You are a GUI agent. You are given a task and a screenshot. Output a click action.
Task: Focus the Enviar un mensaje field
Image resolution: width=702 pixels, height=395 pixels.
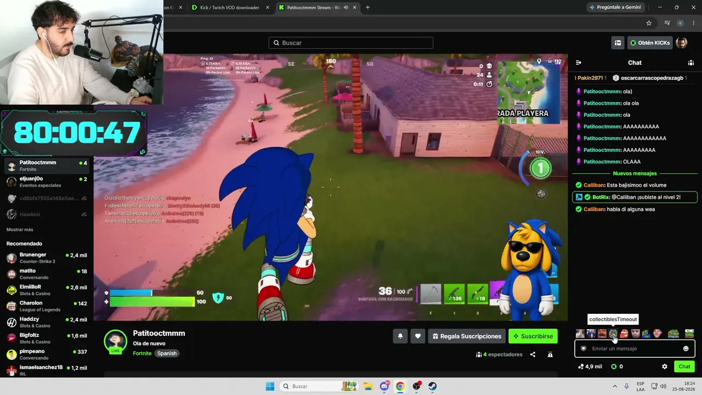pos(635,348)
